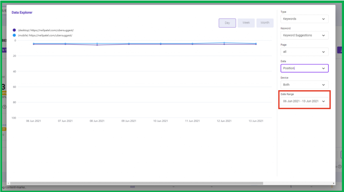Toggle the mobile series legend dot
The image size is (344, 192).
[x=14, y=35]
